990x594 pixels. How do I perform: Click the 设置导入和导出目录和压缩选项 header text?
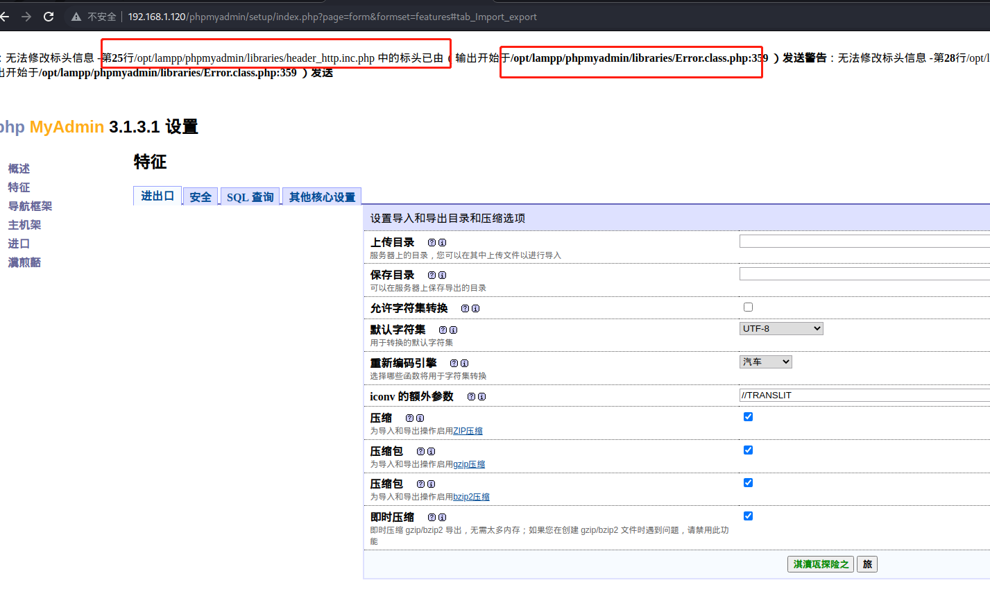point(447,218)
